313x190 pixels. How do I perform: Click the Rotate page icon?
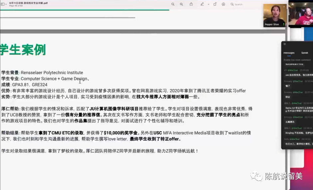(215, 4)
